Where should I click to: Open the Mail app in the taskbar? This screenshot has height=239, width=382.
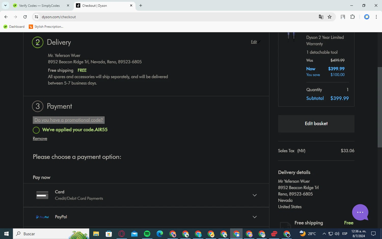(134, 234)
